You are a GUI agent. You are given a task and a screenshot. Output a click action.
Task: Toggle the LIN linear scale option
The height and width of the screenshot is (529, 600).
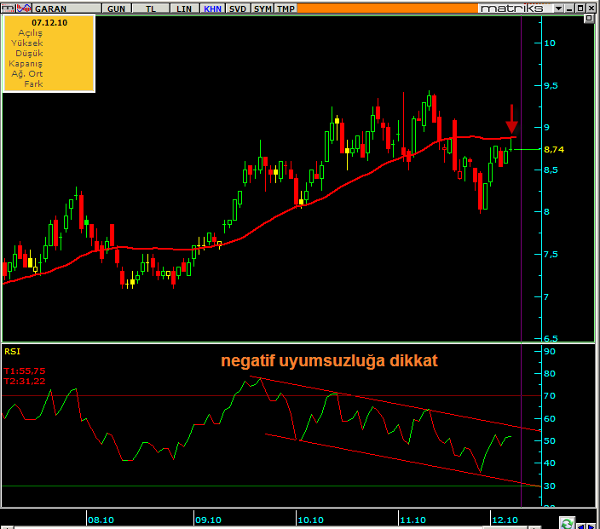(183, 8)
